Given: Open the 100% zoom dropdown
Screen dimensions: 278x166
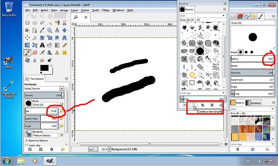Looking at the screenshot, I should point(109,149).
